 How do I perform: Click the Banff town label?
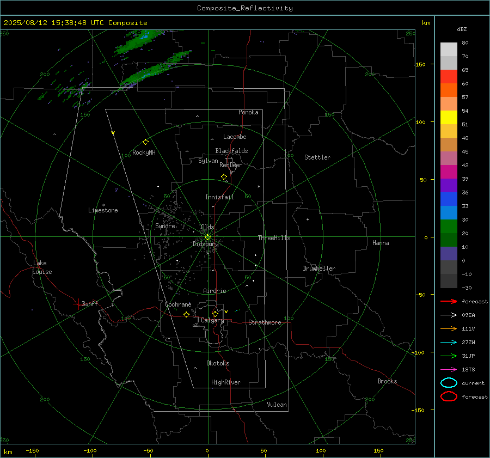(90, 303)
